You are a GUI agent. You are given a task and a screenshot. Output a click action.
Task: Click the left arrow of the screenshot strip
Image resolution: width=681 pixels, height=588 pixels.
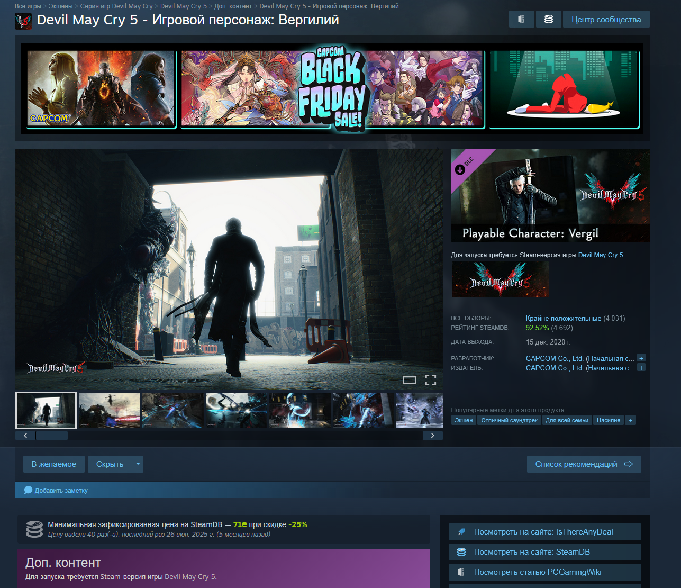pos(25,436)
